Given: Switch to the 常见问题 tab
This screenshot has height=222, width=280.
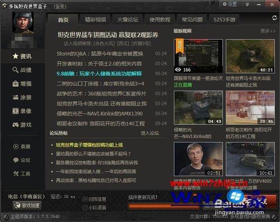Looking at the screenshot, I should pyautogui.click(x=192, y=20).
